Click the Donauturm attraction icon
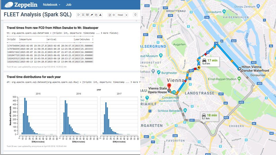Image resolution: width=276 pixels, height=155 pixels. [224, 11]
